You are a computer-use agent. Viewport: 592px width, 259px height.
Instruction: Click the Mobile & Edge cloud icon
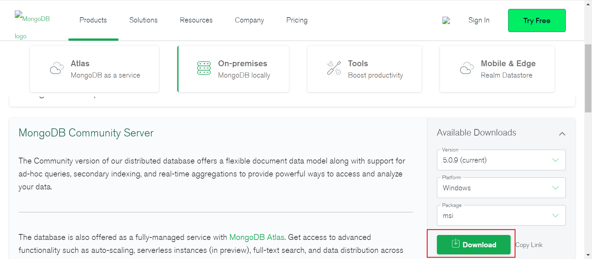pyautogui.click(x=467, y=68)
